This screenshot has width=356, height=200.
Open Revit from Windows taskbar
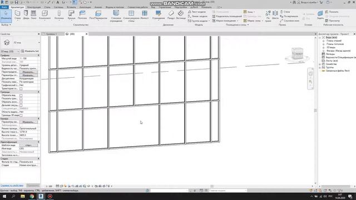(41, 196)
